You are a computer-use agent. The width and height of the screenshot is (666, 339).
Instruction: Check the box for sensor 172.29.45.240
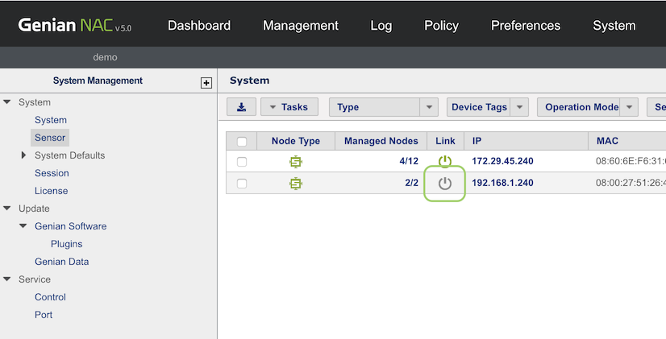pos(242,162)
